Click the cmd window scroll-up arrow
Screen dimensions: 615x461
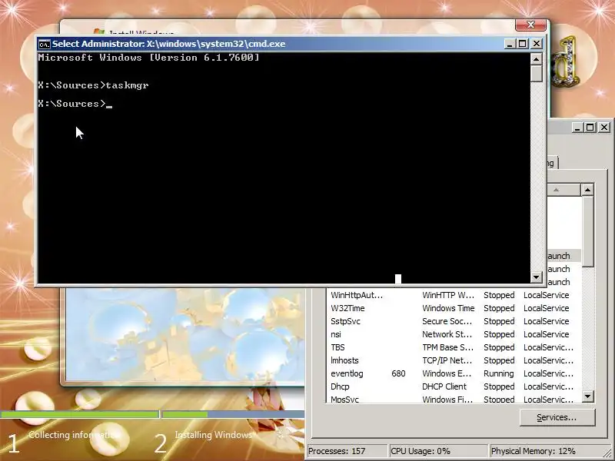pos(536,59)
